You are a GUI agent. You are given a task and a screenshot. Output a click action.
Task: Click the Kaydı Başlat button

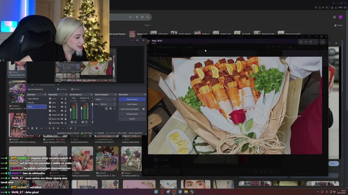point(132,104)
